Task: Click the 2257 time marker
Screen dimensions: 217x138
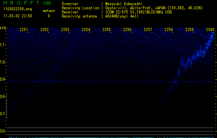Action: pos(148,30)
